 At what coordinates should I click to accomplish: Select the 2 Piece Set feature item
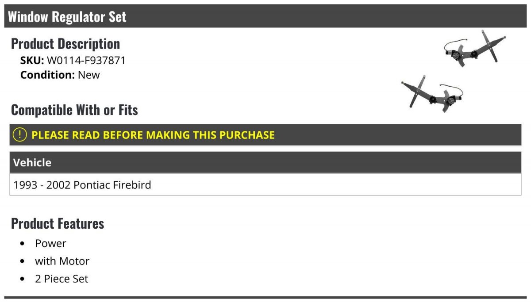click(62, 279)
